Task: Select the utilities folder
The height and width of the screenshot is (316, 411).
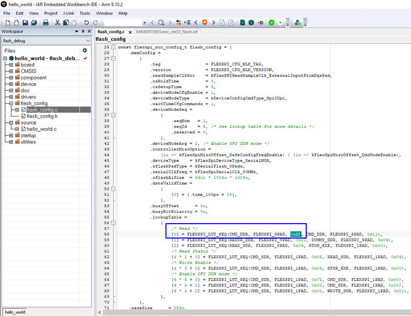Action: [x=28, y=142]
